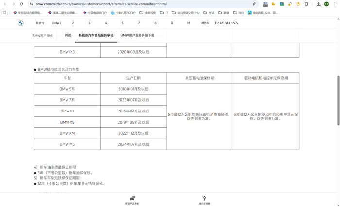Image resolution: width=340 pixels, height=207 pixels.
Task: Click the BMW X5 table cell
Action: tap(67, 122)
